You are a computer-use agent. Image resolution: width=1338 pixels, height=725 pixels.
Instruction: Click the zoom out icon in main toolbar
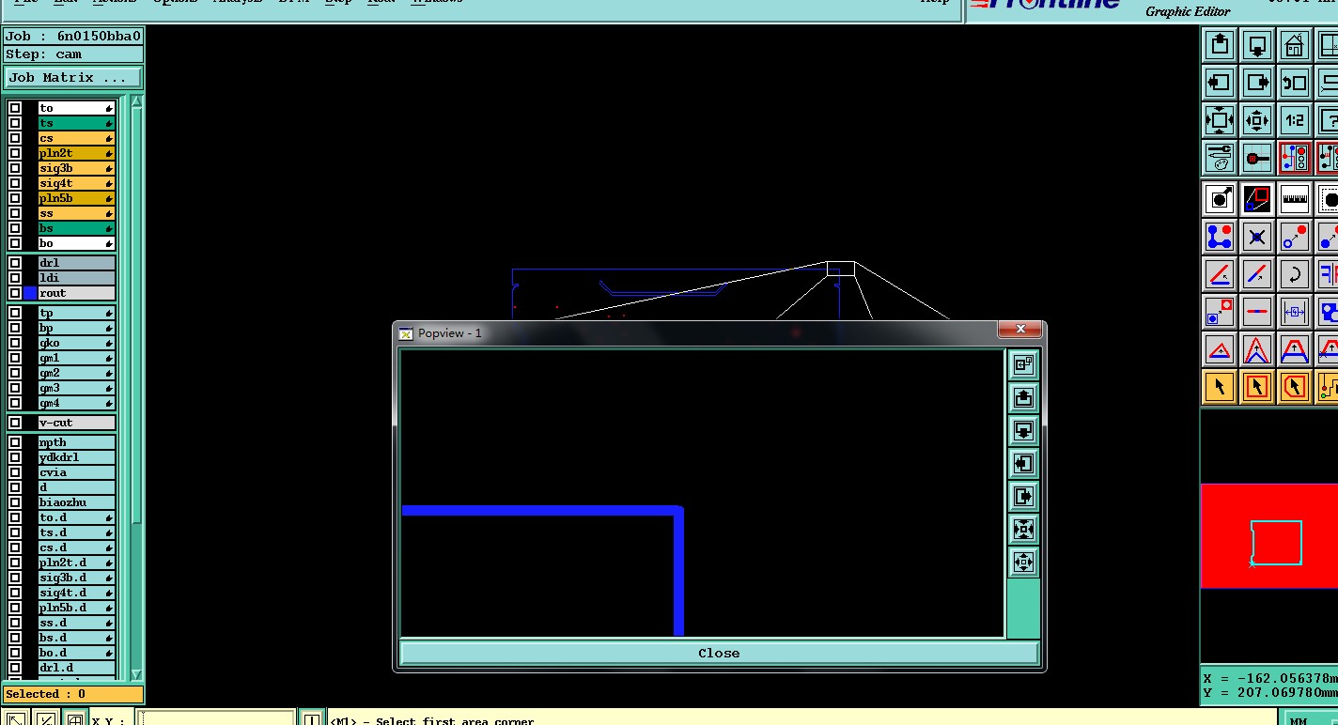[1257, 120]
